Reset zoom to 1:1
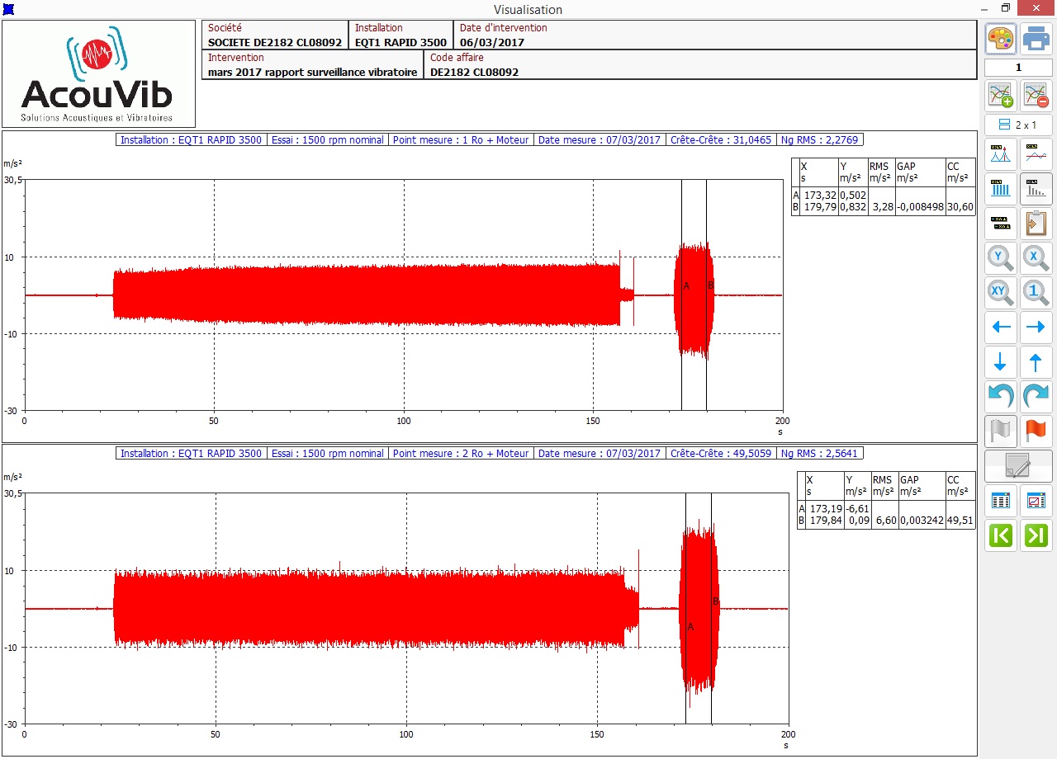The image size is (1057, 759). pos(1036,292)
